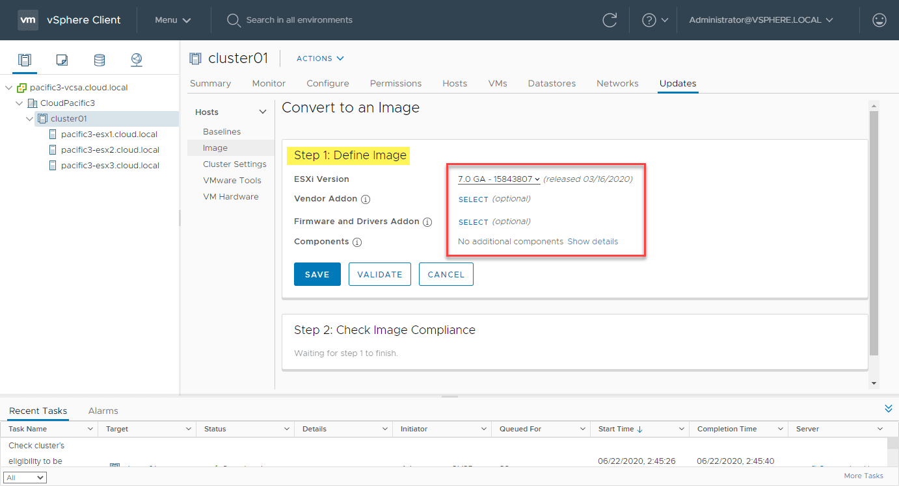Open the Networking inventory view icon
This screenshot has width=899, height=486.
coord(136,60)
